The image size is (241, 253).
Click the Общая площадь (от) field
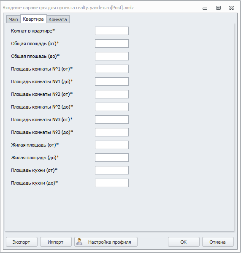coord(112,44)
